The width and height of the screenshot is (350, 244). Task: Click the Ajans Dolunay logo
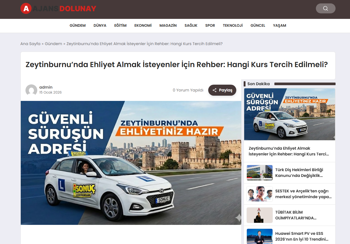pyautogui.click(x=58, y=9)
